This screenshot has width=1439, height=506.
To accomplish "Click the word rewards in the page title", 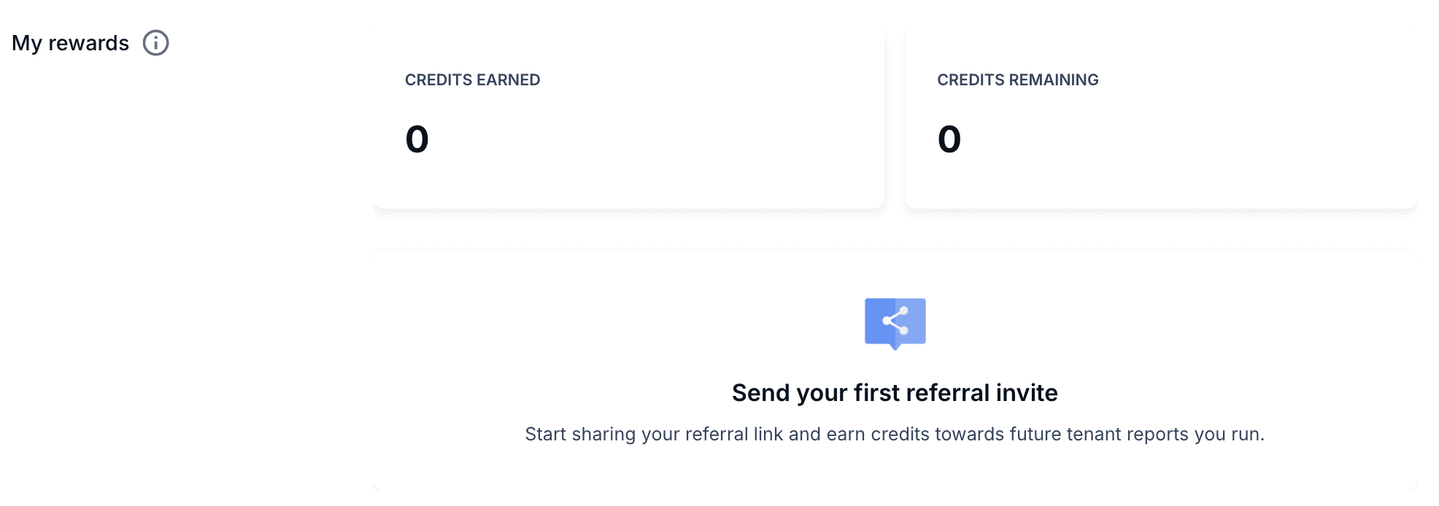I will pyautogui.click(x=88, y=43).
